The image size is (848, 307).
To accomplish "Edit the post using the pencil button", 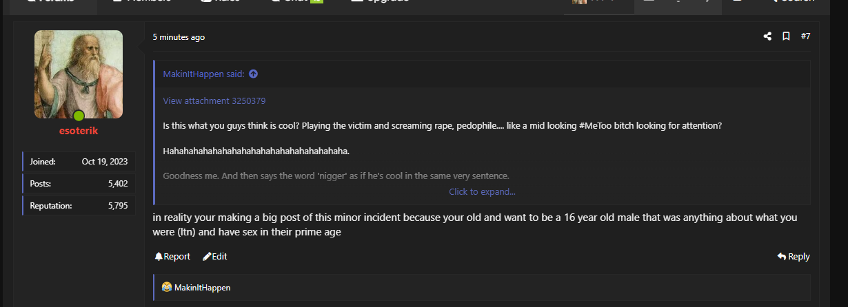I will click(214, 257).
